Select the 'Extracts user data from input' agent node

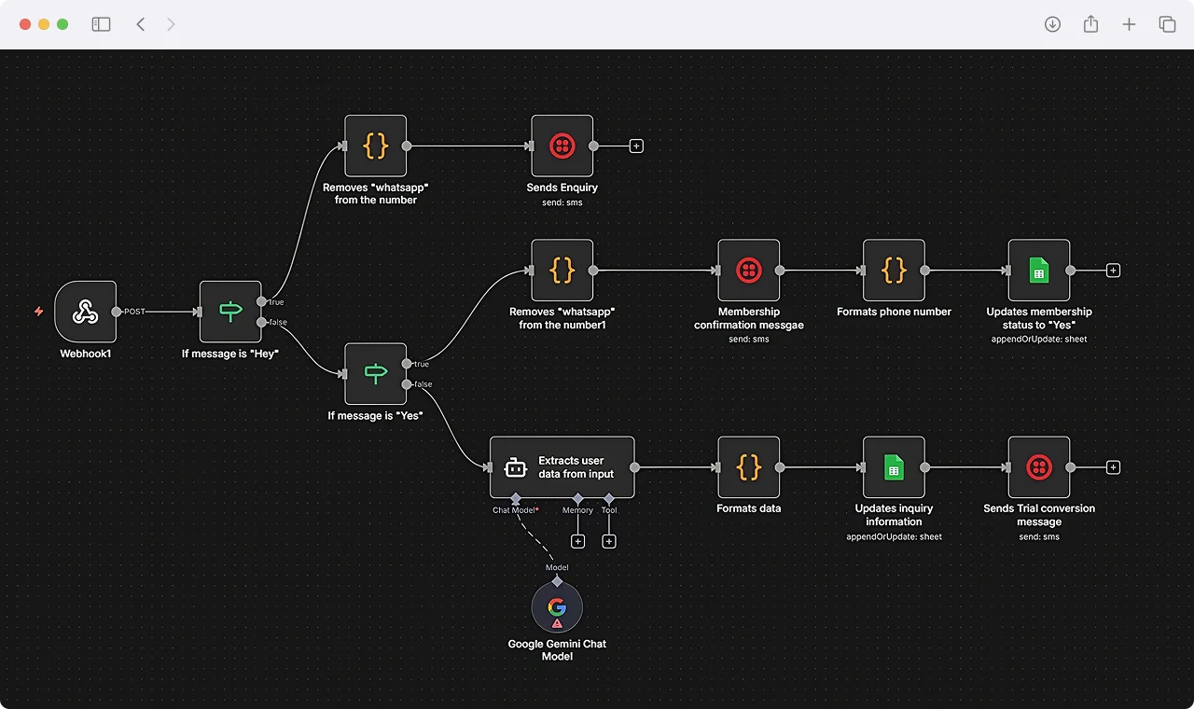coord(562,467)
